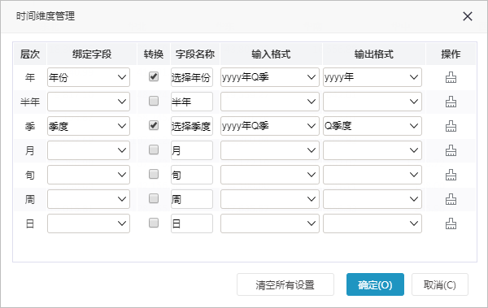
Task: Open 输入格式 dropdown in 周 row
Action: pyautogui.click(x=270, y=199)
